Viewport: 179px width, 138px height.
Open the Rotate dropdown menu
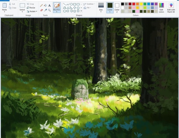(x=32, y=11)
